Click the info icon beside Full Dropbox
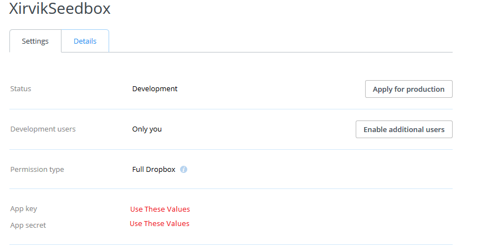Image resolution: width=487 pixels, height=252 pixels. (184, 170)
